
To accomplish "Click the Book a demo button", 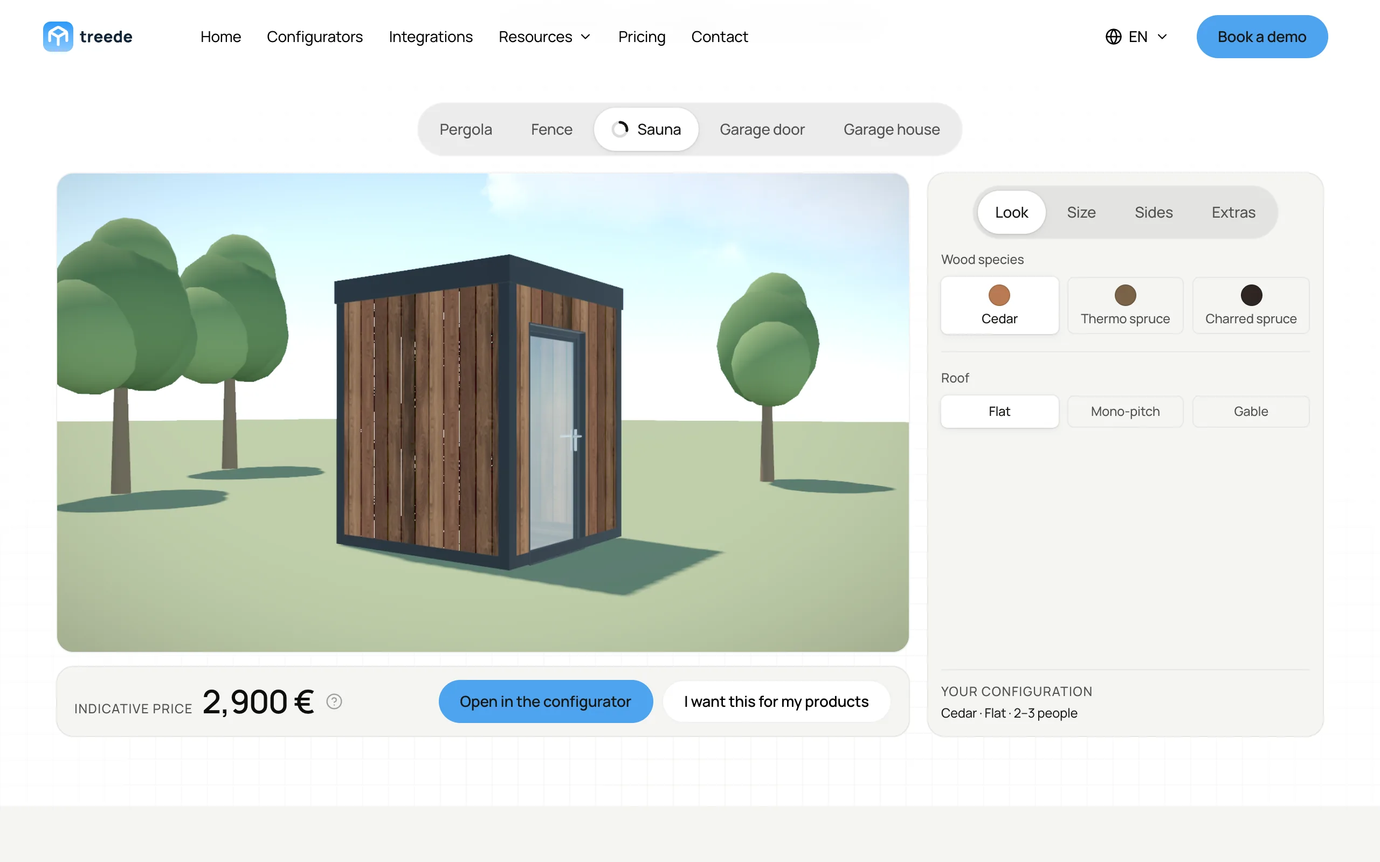I will pos(1262,37).
